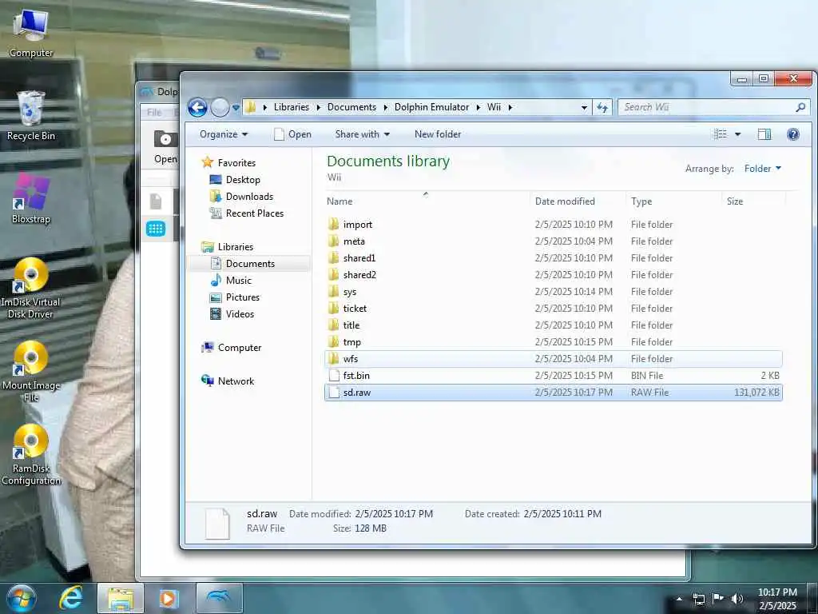
Task: Click the Action Center flag tray icon
Action: pos(717,599)
